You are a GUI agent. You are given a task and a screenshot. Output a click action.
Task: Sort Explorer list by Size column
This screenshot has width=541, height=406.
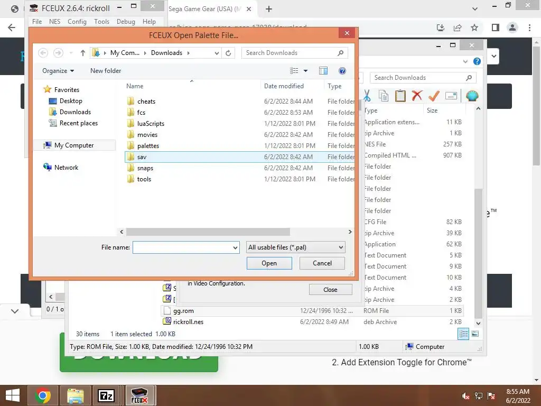tap(432, 110)
